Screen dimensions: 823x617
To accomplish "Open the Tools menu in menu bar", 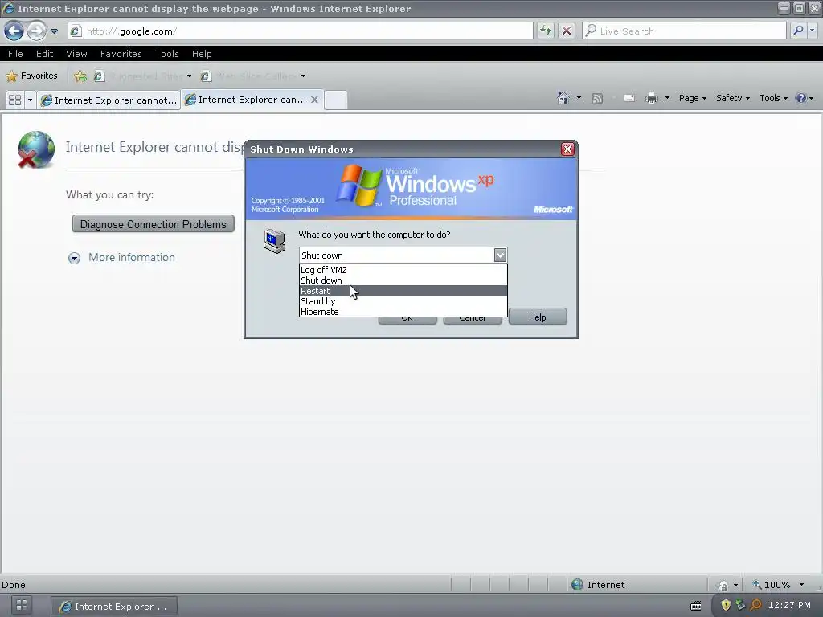I will click(167, 54).
